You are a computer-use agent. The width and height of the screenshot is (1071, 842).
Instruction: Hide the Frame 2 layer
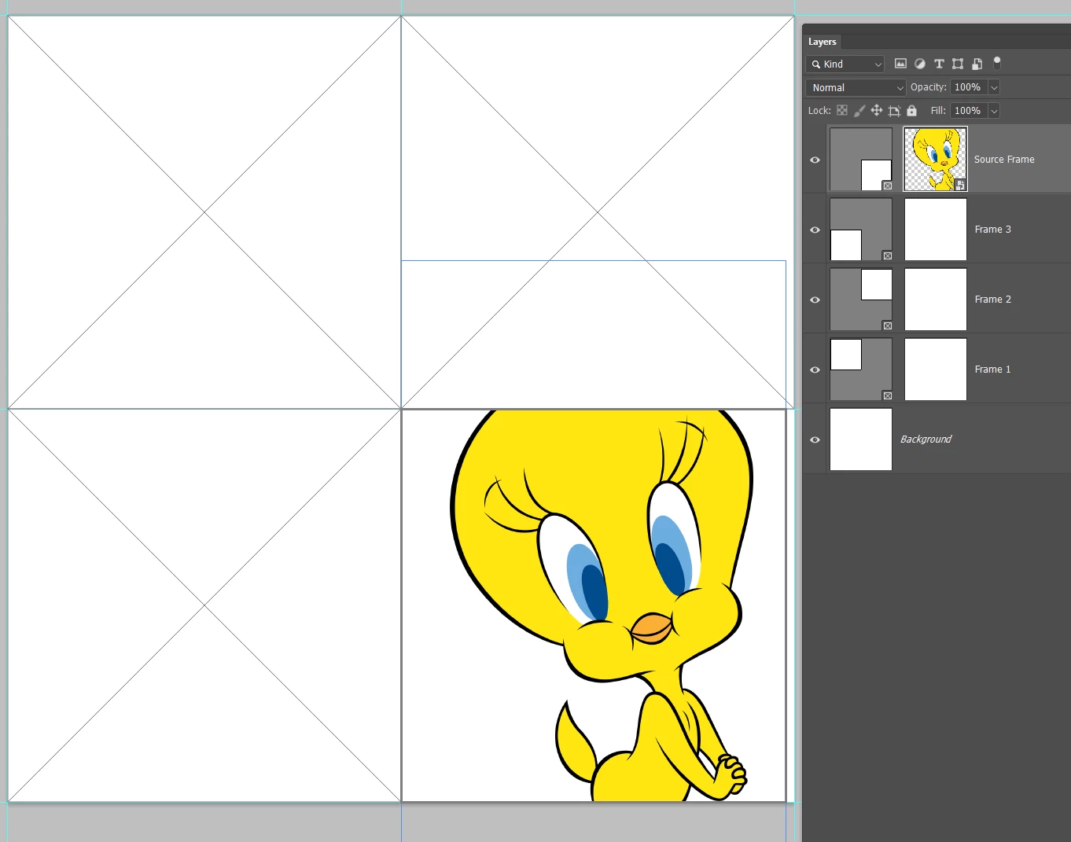click(815, 300)
